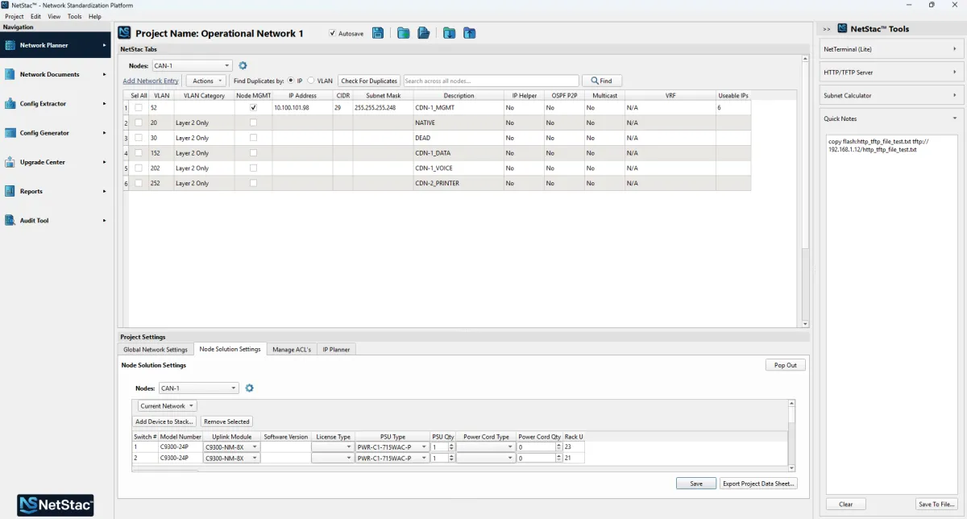Open the Actions dropdown
The width and height of the screenshot is (967, 519).
pos(206,81)
